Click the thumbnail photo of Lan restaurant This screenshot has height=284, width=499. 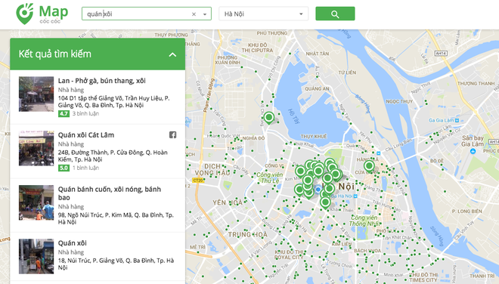(x=36, y=94)
